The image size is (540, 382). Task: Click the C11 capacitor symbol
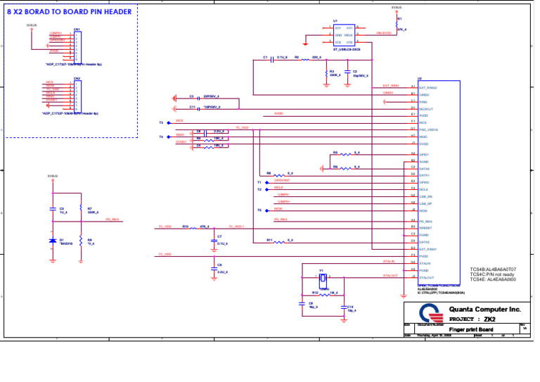198,109
